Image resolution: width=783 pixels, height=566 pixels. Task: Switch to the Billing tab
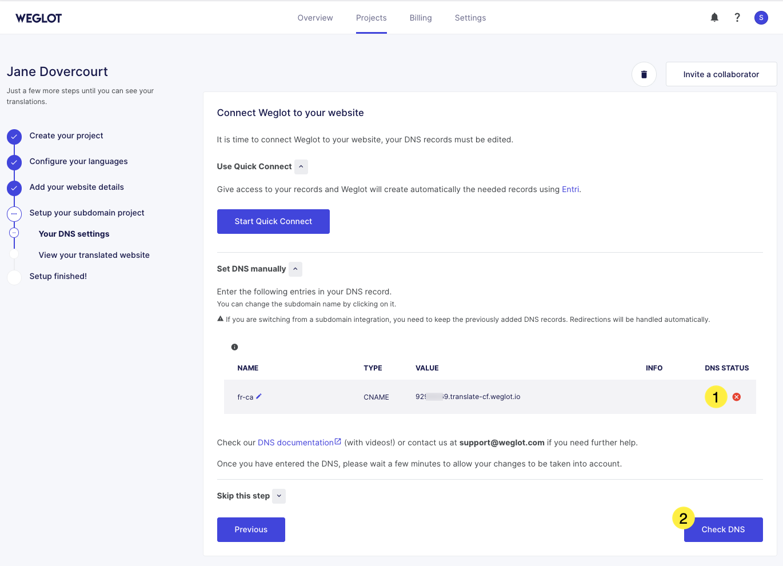pos(421,18)
